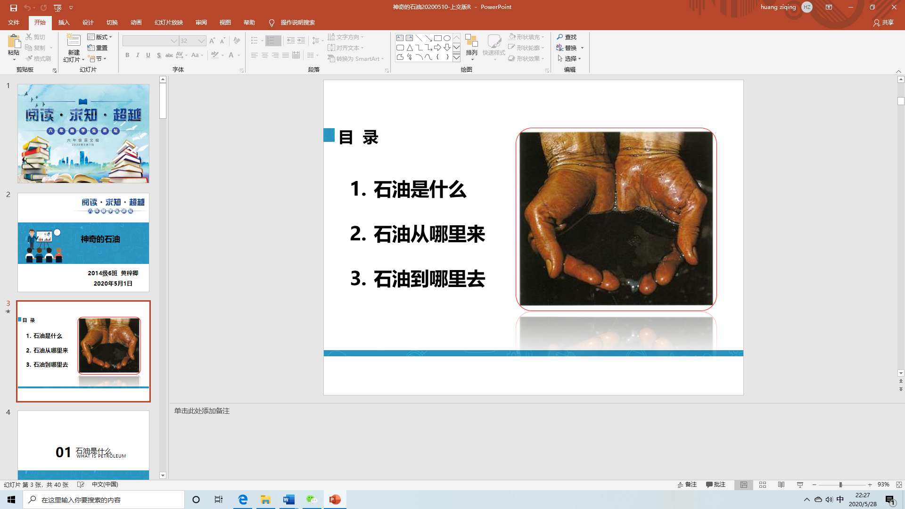Select the text box shape tool

tap(400, 38)
